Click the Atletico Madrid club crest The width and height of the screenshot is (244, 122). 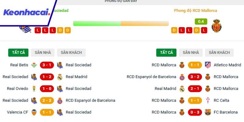(208, 65)
